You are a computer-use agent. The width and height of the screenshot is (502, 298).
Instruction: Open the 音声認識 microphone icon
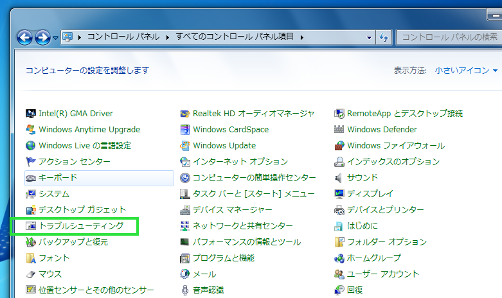185,290
